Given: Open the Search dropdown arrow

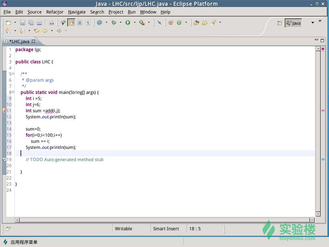Looking at the screenshot, I should (220, 23).
